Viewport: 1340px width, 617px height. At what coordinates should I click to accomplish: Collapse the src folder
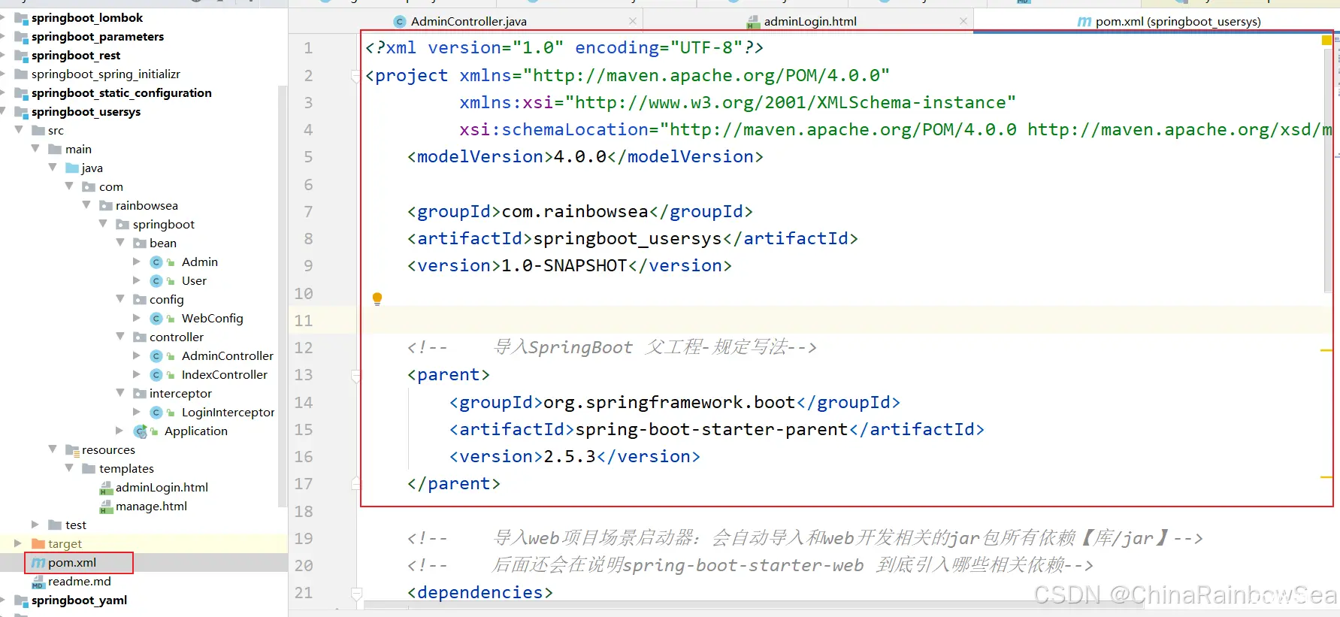click(x=19, y=130)
